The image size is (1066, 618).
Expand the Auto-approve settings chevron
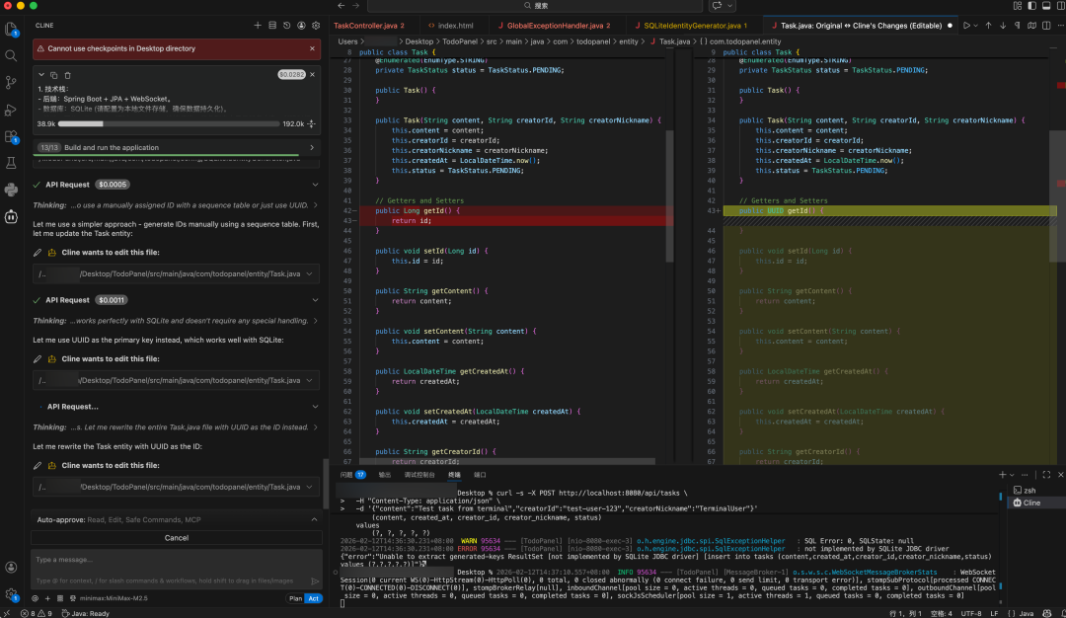pyautogui.click(x=315, y=519)
